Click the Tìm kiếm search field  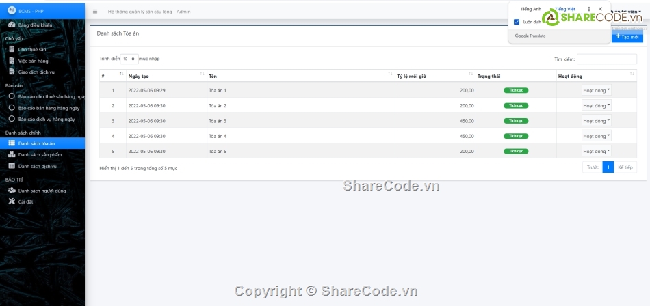click(x=606, y=59)
